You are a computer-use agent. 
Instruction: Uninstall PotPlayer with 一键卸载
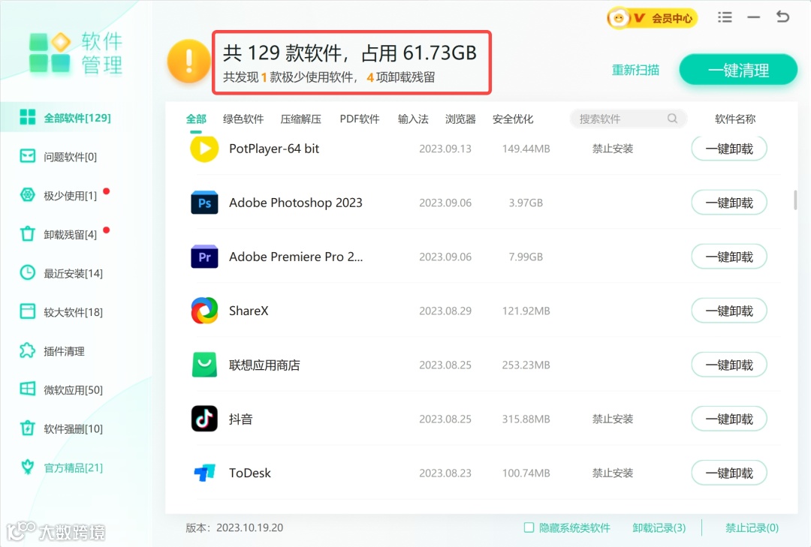pos(728,149)
